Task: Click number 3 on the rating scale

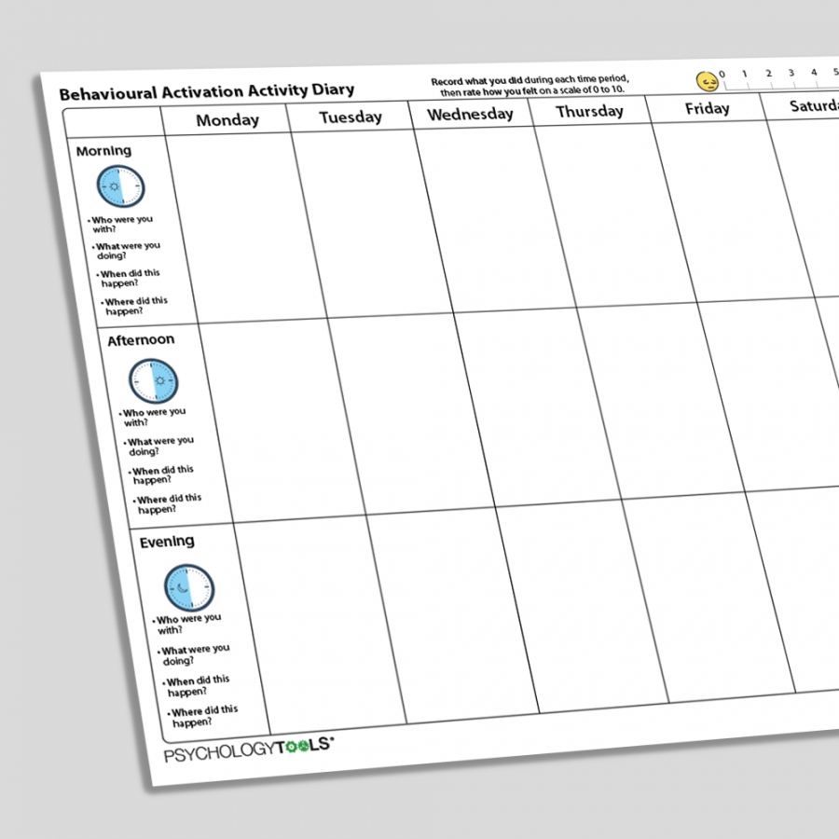Action: 791,73
